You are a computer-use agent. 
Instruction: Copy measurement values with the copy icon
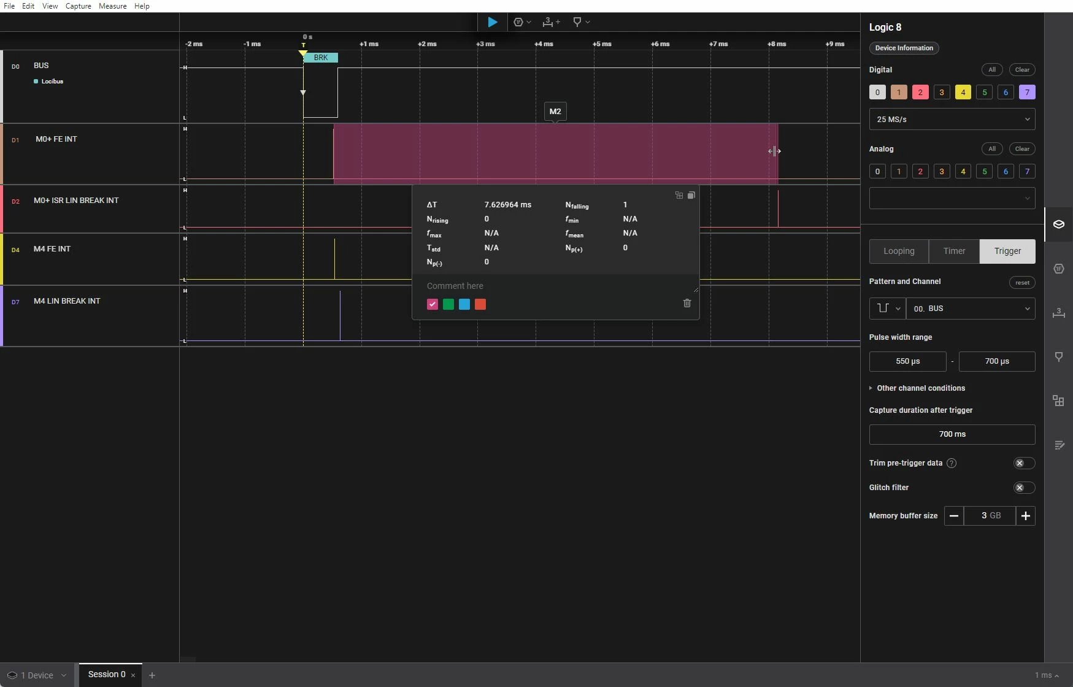tap(691, 195)
